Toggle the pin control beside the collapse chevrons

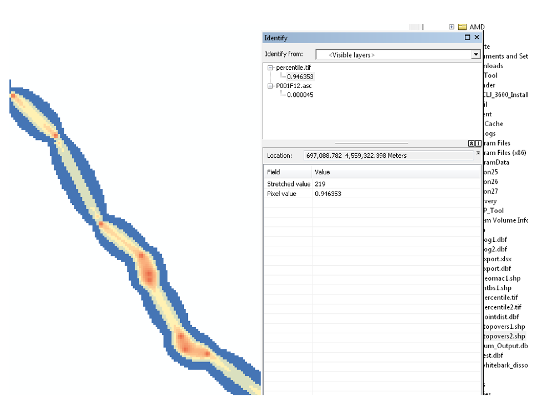478,143
